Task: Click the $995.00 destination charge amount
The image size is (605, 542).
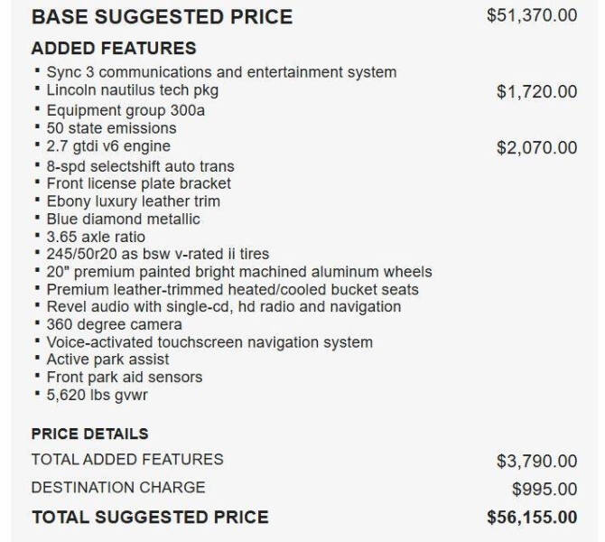Action: coord(544,489)
